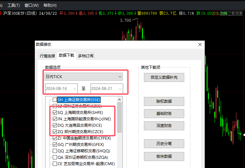Click the 基础财务 button
Viewport: 245px width, 168px height.
(164, 114)
